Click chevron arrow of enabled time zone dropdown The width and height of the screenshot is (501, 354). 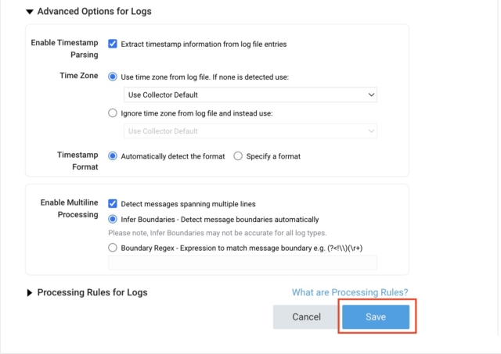371,95
